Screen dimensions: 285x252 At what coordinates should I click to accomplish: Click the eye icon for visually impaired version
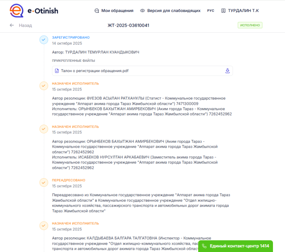[143, 11]
